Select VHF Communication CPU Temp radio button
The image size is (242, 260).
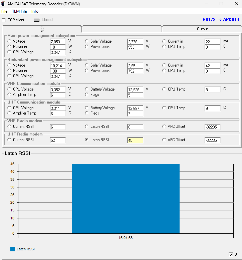click(164, 89)
